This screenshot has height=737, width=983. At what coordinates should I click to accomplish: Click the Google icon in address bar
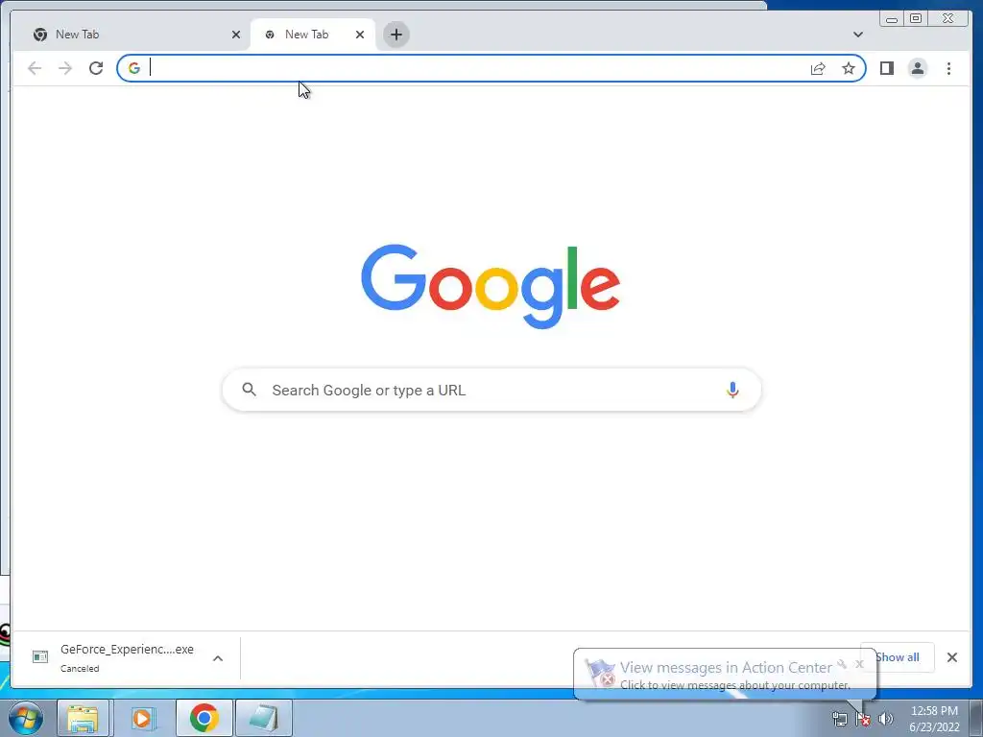click(134, 68)
